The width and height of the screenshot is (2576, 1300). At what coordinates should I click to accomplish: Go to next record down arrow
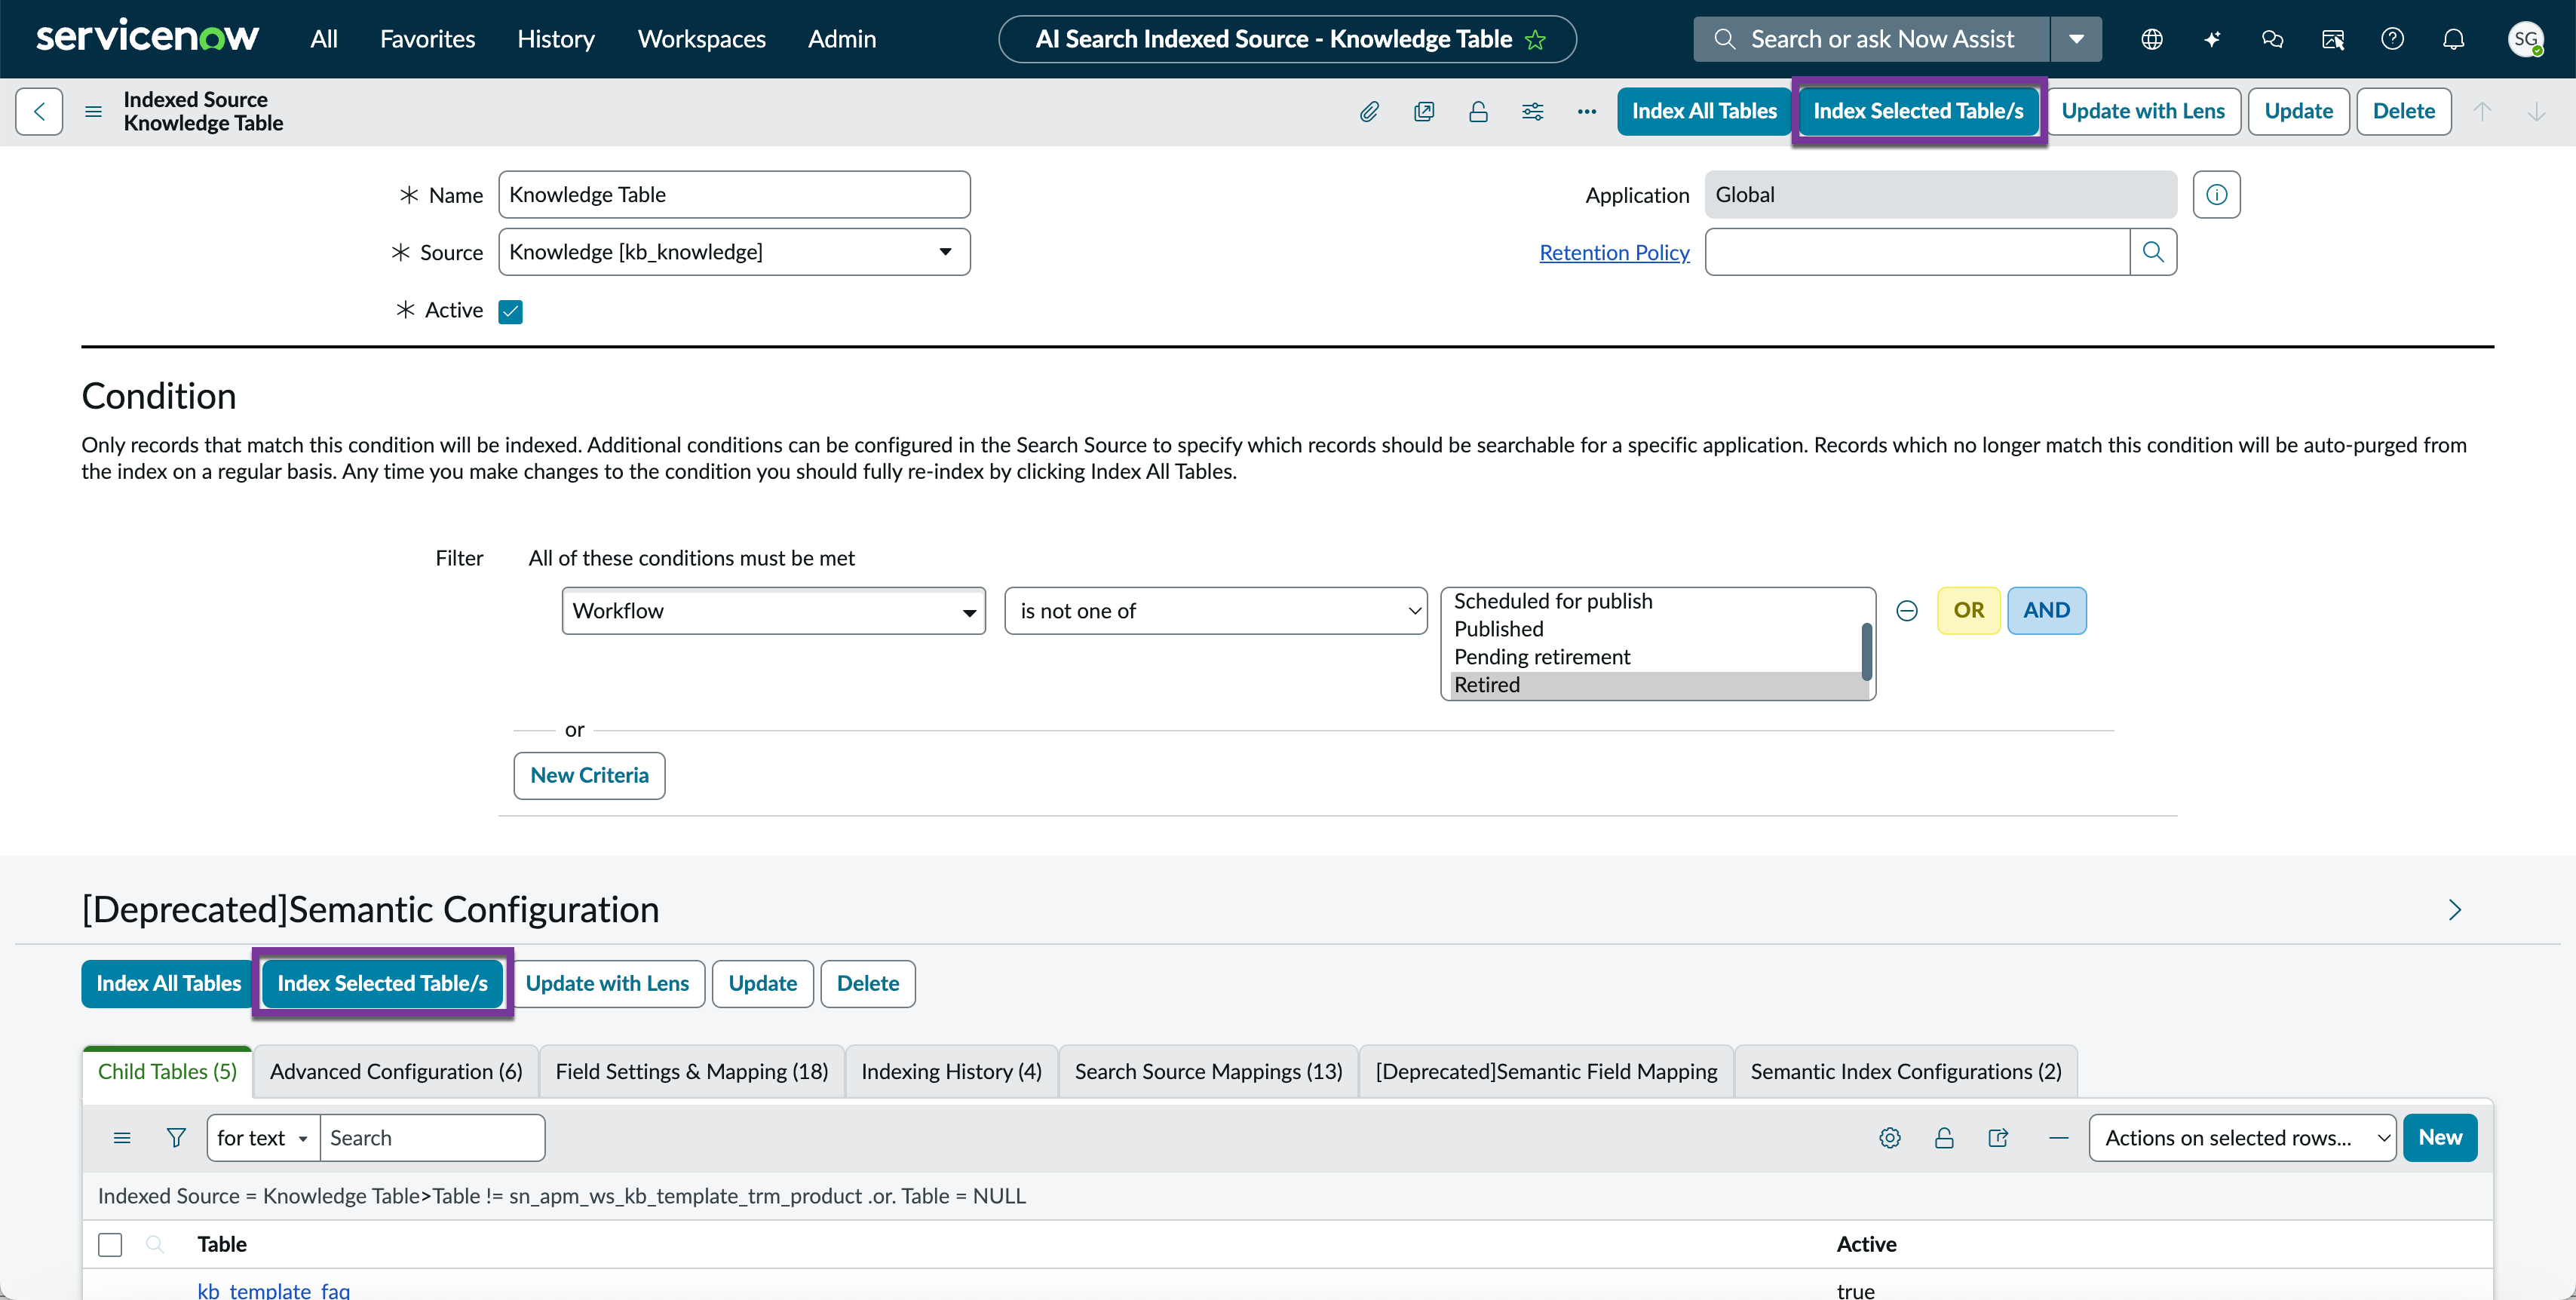point(2536,111)
